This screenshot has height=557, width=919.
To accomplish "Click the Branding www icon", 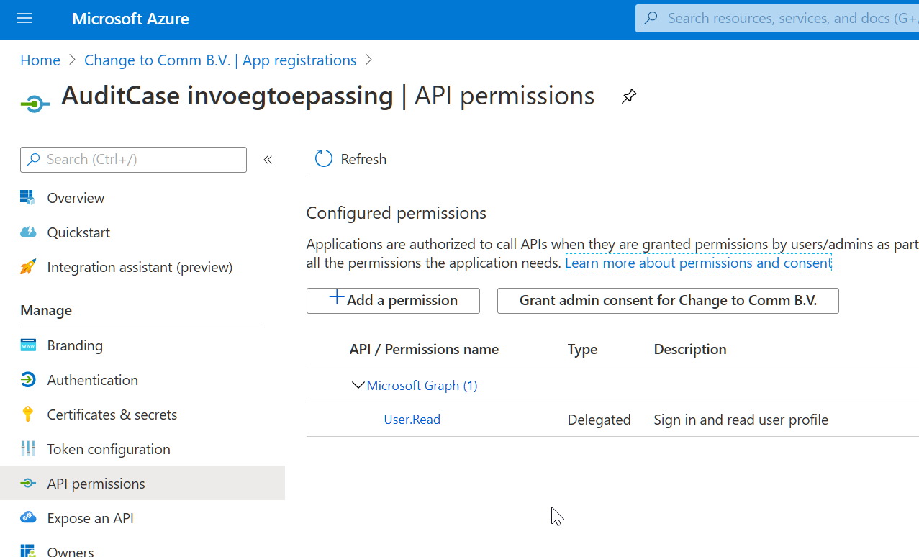I will 27,345.
